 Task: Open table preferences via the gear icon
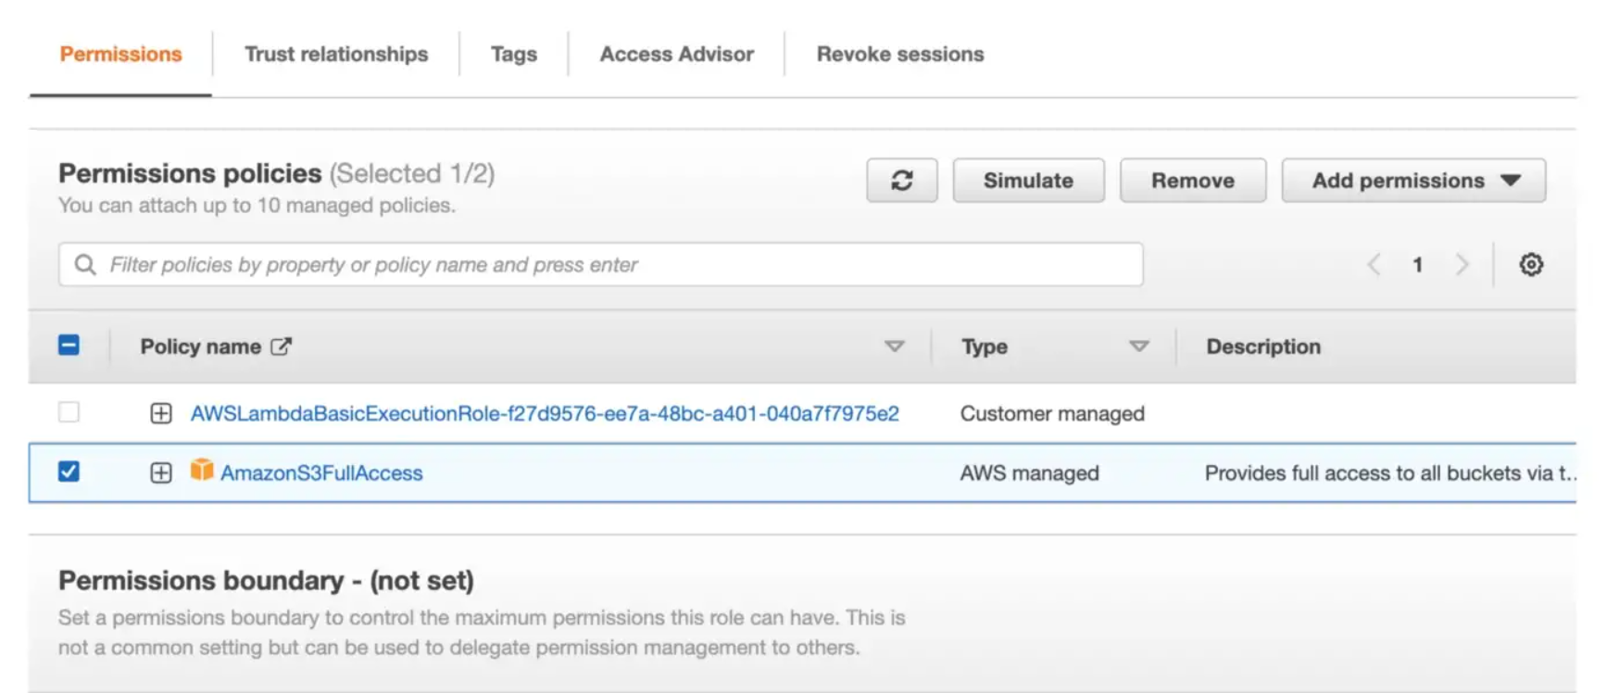coord(1532,265)
